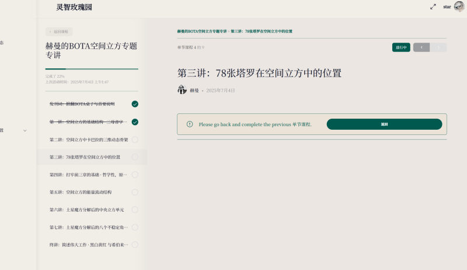Go to the 灵智玫瑰园 site homepage

74,7
